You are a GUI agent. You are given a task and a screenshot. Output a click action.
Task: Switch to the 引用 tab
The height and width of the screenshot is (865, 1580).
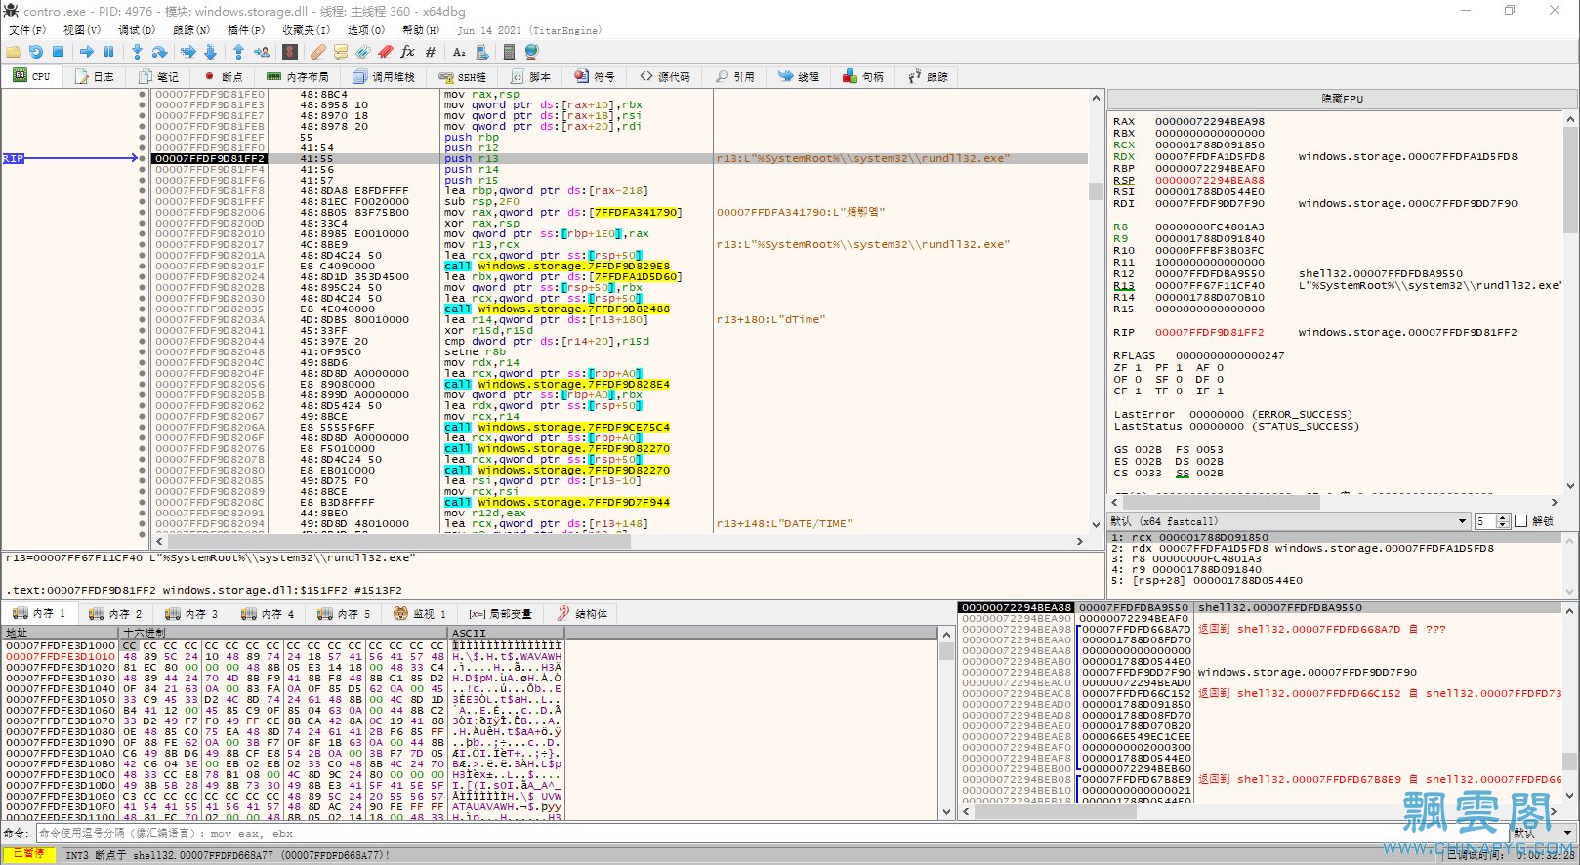click(x=735, y=76)
